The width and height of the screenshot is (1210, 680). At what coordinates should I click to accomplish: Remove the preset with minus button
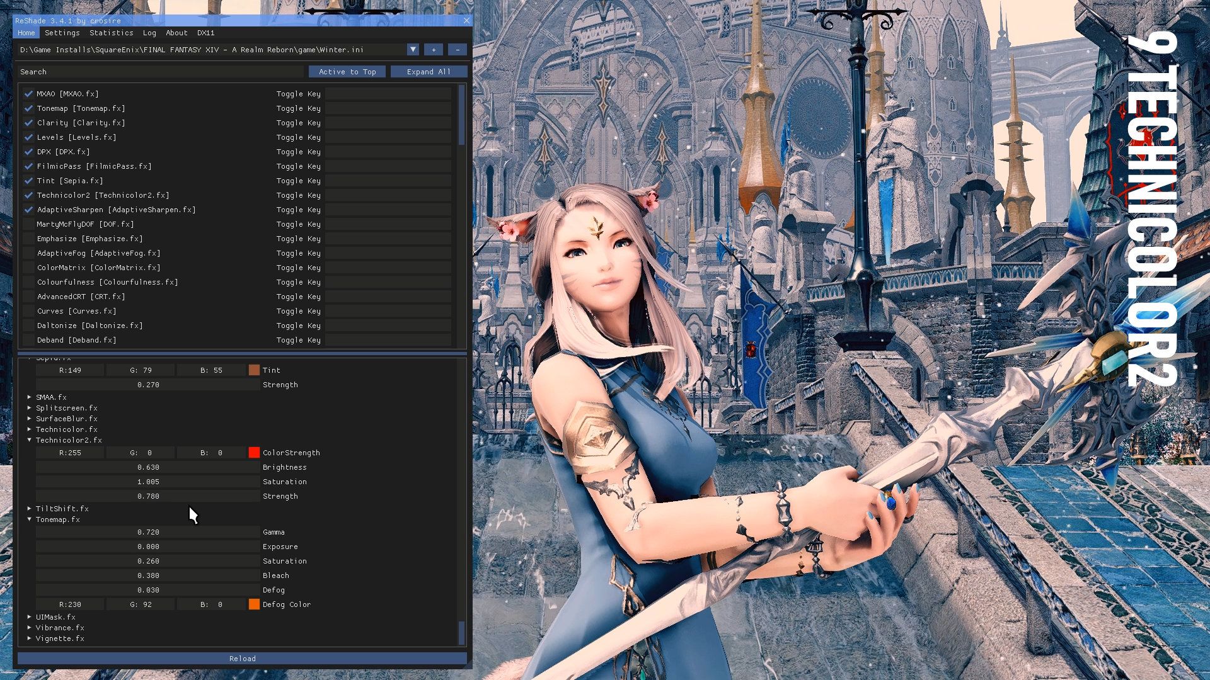point(458,50)
